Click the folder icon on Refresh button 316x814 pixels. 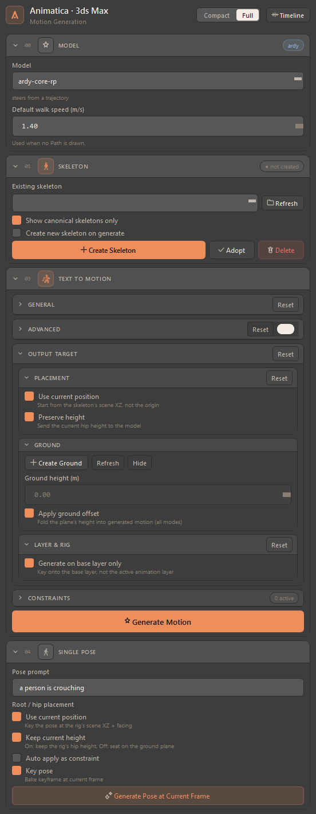[270, 203]
